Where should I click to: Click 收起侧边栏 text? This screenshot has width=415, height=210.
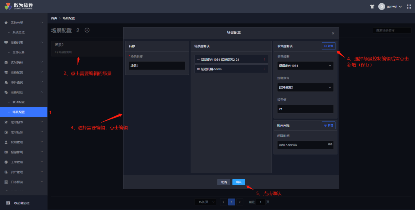[22, 203]
